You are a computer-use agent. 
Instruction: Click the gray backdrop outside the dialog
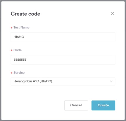(x=1, y=61)
